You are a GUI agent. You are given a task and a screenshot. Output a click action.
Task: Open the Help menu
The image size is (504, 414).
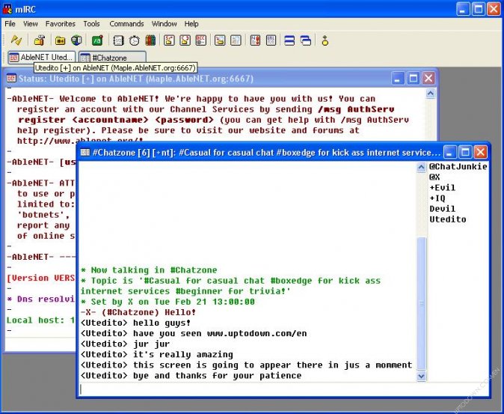pos(191,24)
